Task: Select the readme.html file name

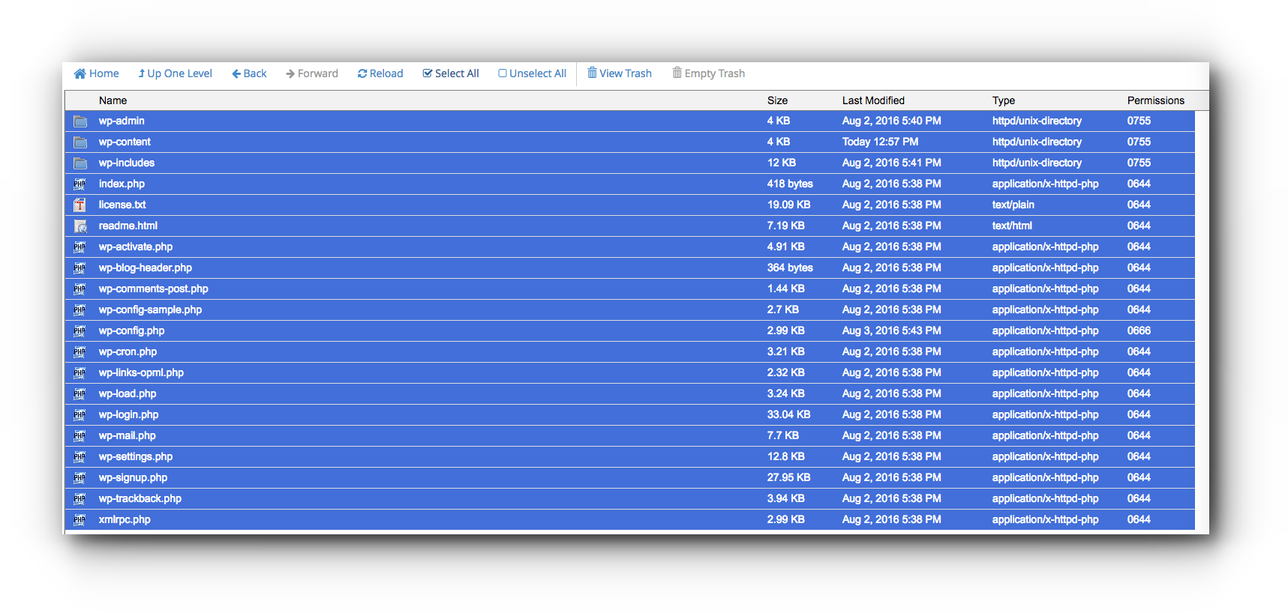Action: pos(128,226)
